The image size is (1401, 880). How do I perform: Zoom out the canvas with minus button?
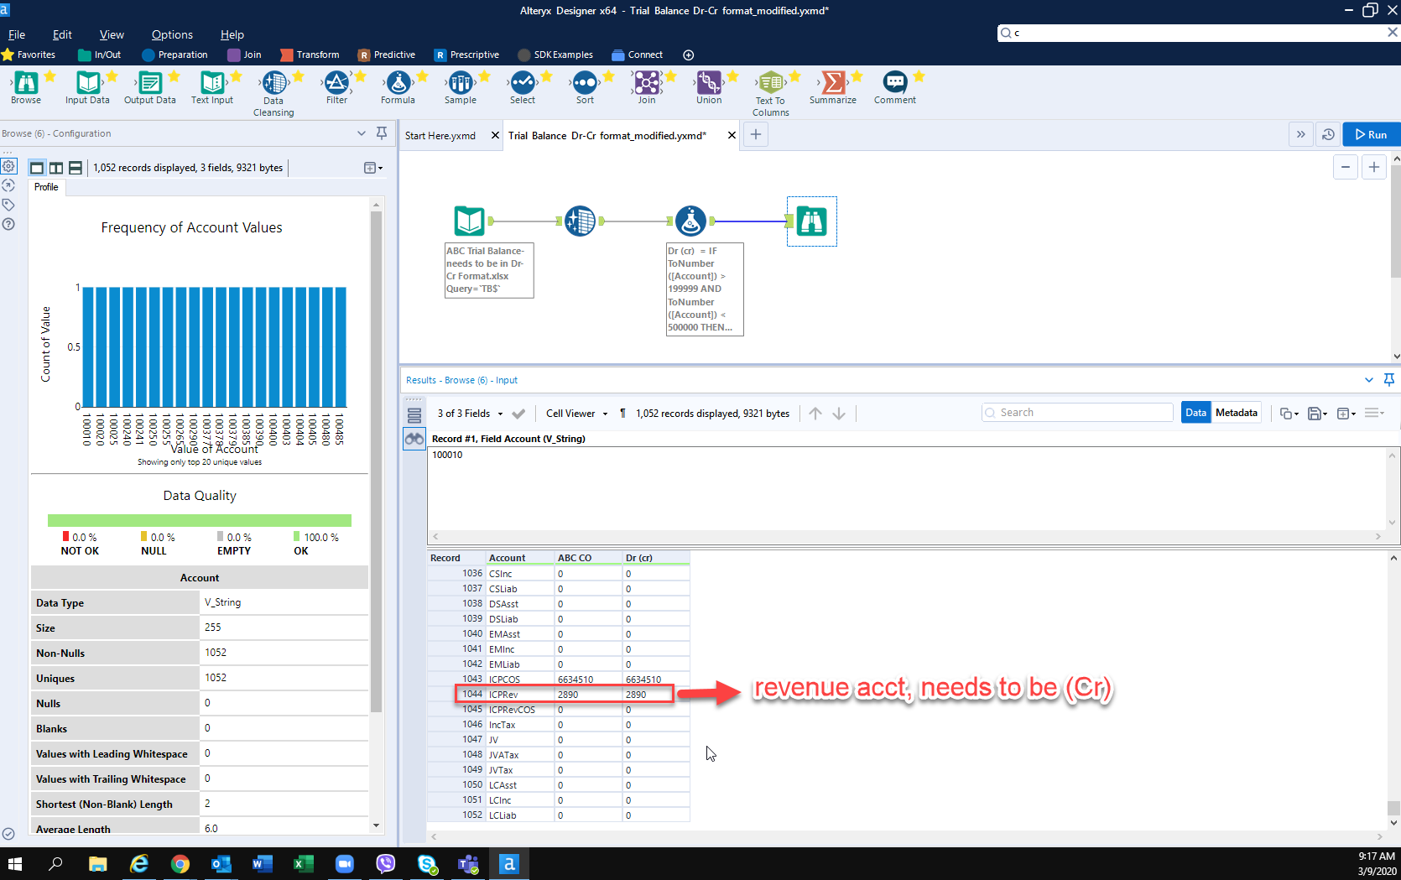click(1346, 167)
